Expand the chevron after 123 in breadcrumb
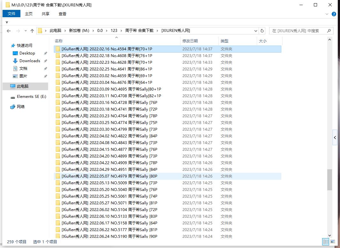The width and height of the screenshot is (340, 248). click(121, 31)
